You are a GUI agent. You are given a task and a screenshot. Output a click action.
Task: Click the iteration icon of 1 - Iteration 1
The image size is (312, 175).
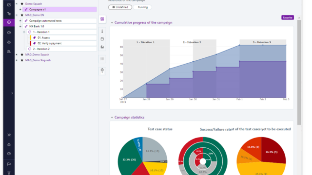click(x=30, y=32)
